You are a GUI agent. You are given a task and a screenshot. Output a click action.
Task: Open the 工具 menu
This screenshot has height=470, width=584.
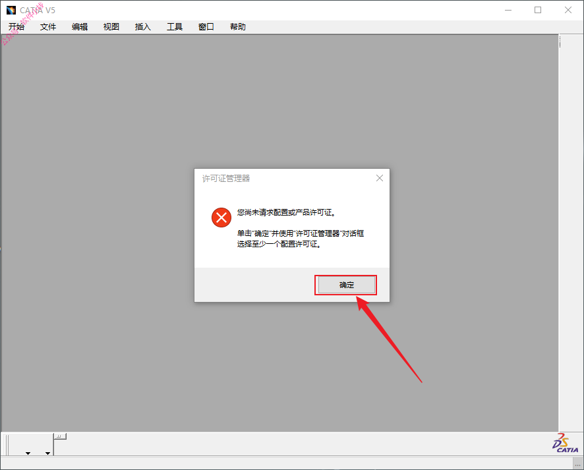[x=175, y=27]
